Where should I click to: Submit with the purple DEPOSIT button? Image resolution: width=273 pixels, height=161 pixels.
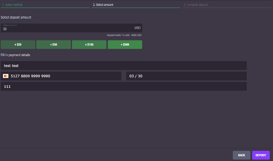pyautogui.click(x=261, y=155)
